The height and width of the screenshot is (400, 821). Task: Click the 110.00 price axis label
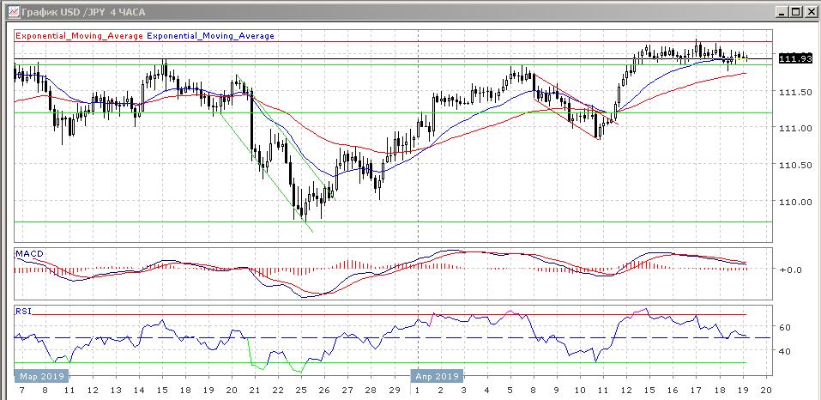[x=797, y=202]
